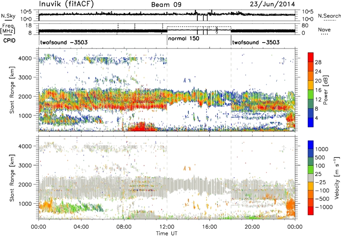Click the Velocity [m s-1] color bar title
341x236 pixels.
[x=337, y=178]
